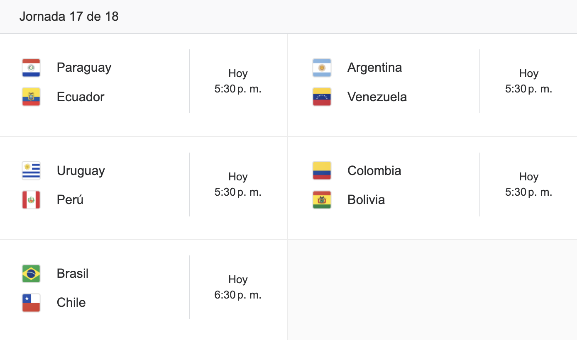Click the Paraguay flag icon
The height and width of the screenshot is (340, 577).
point(31,68)
